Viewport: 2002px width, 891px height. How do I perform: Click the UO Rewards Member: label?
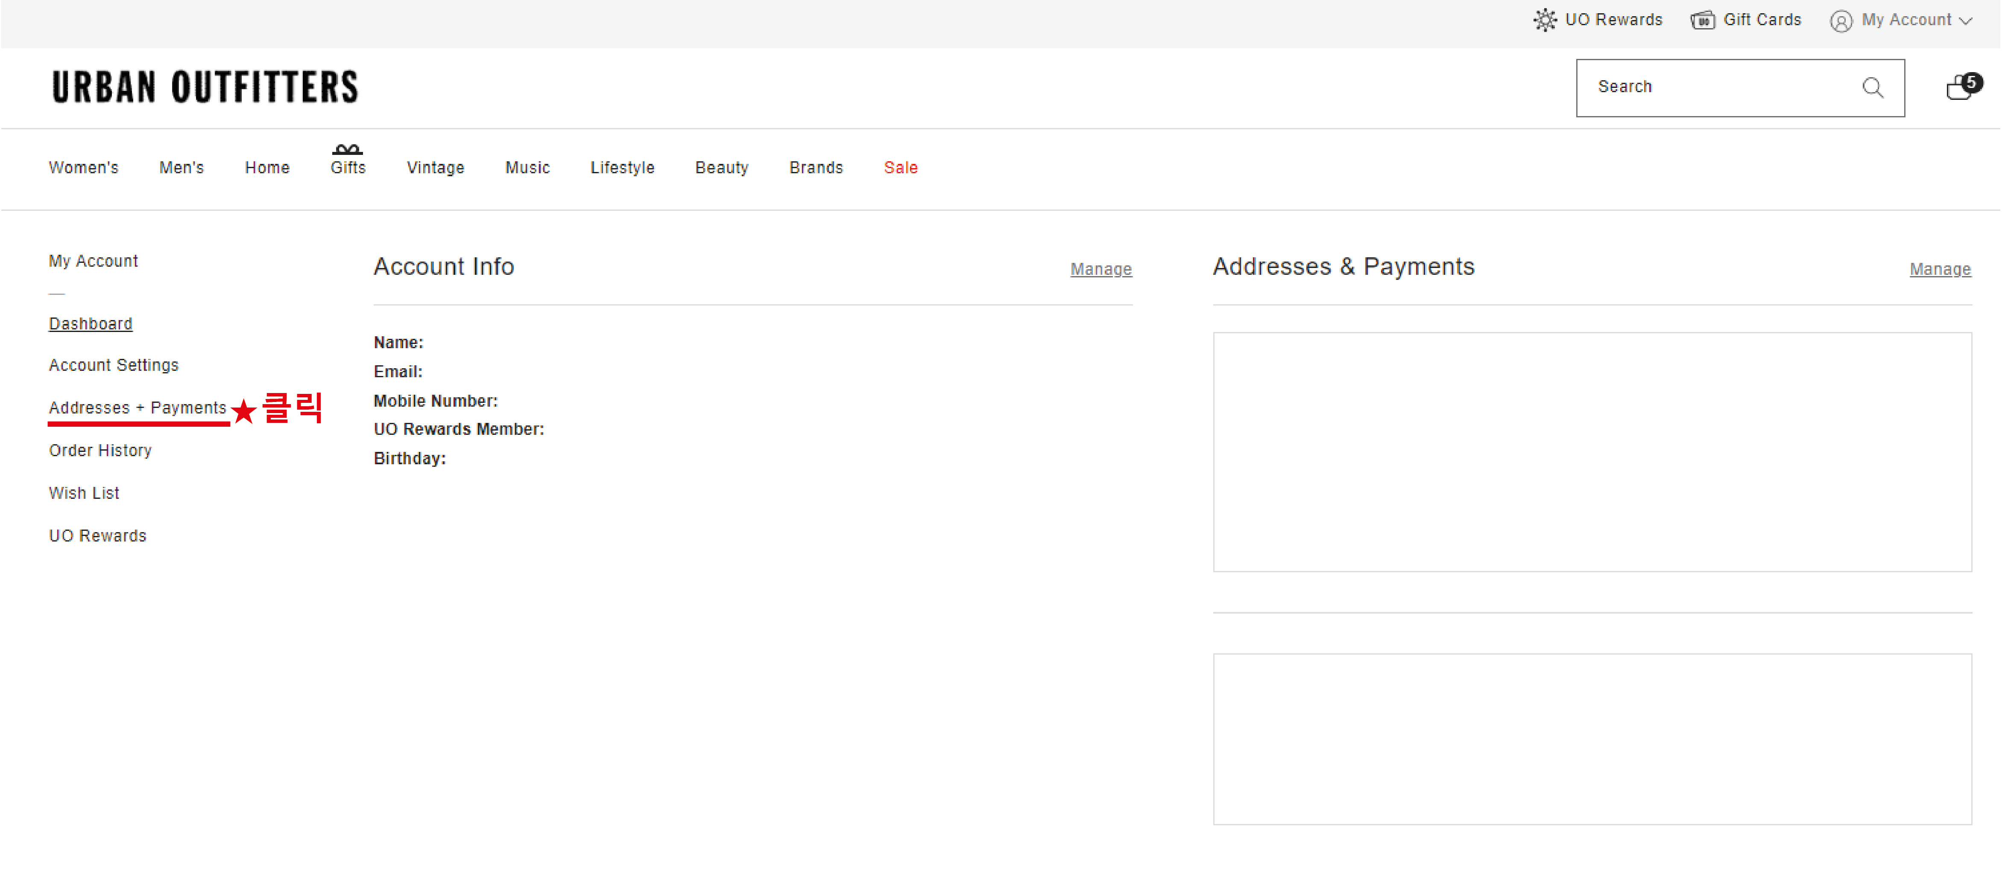click(x=460, y=430)
